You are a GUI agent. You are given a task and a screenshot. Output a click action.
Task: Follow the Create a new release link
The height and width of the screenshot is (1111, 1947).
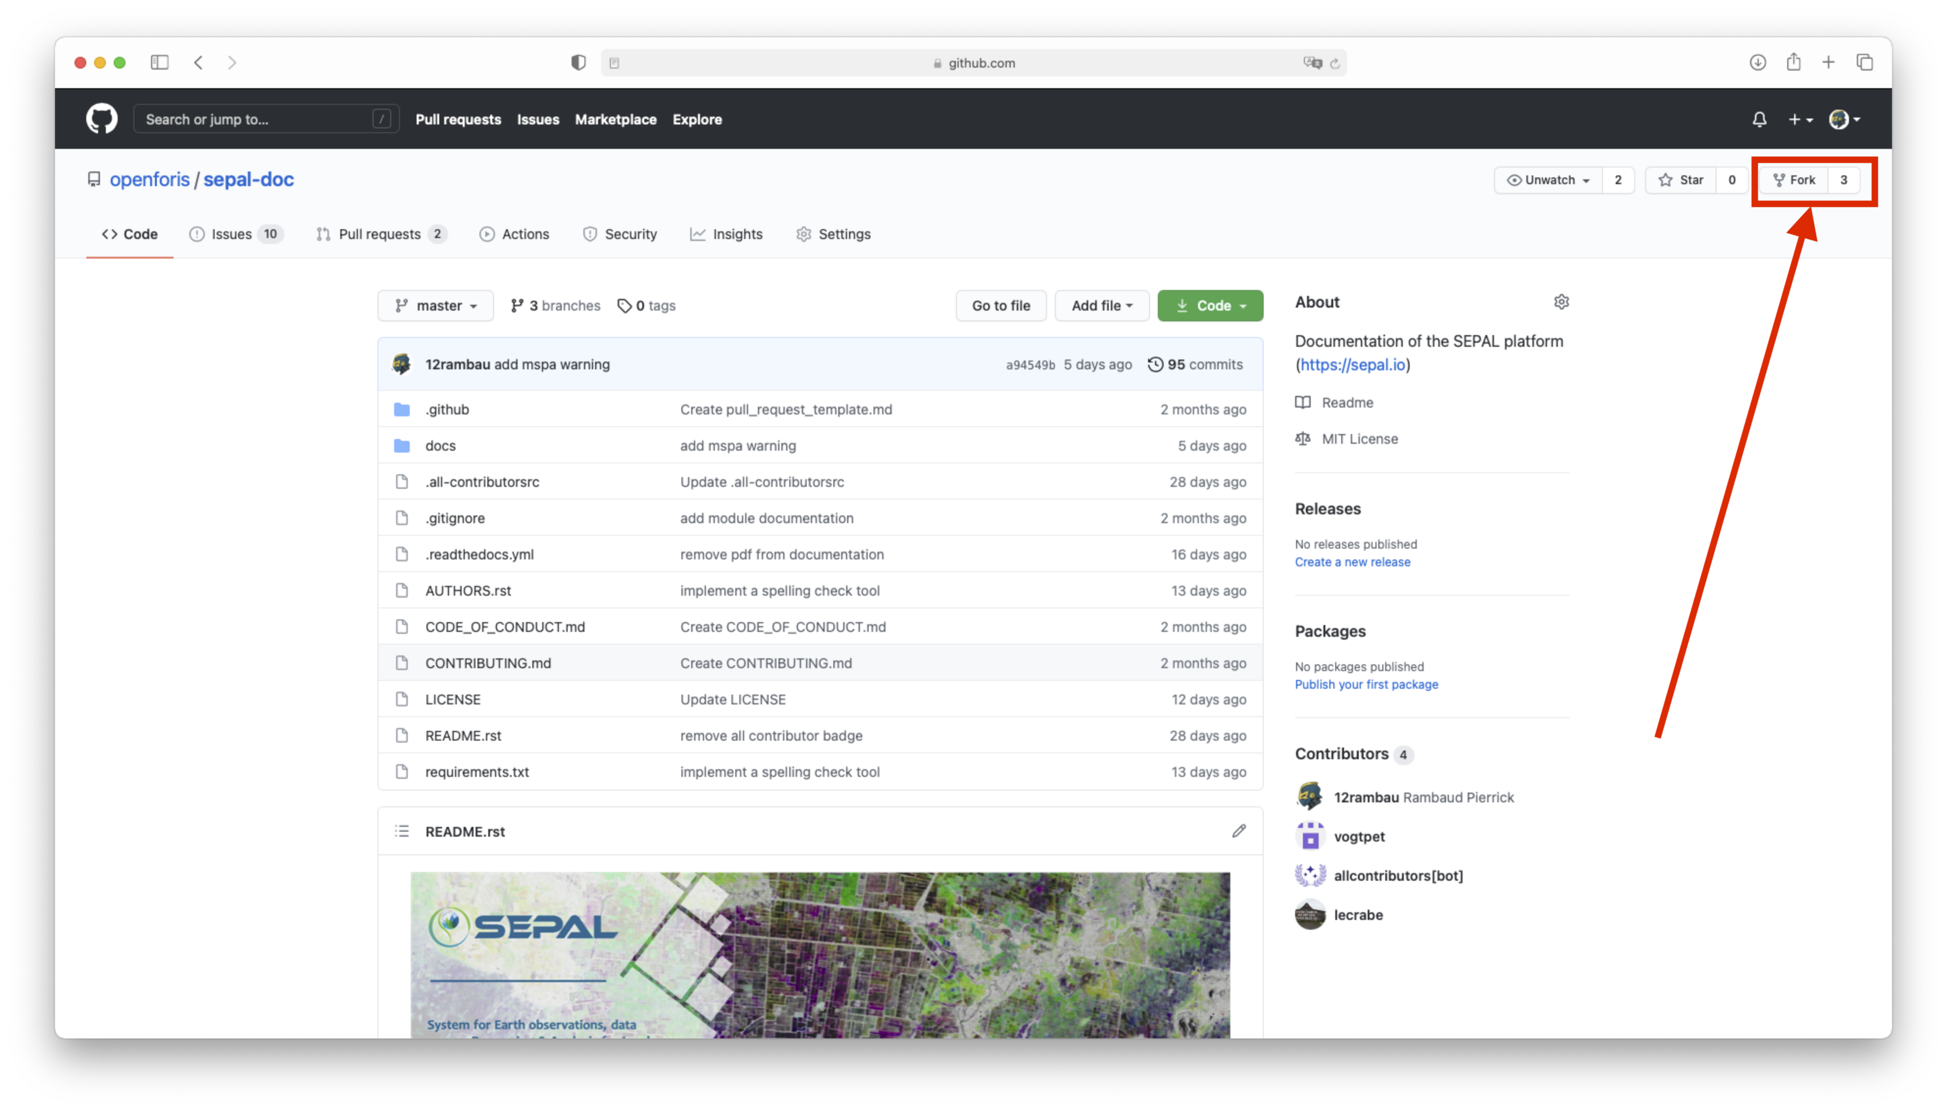click(1352, 562)
